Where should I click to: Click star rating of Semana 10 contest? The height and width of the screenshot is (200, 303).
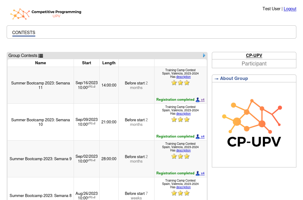pos(180,119)
